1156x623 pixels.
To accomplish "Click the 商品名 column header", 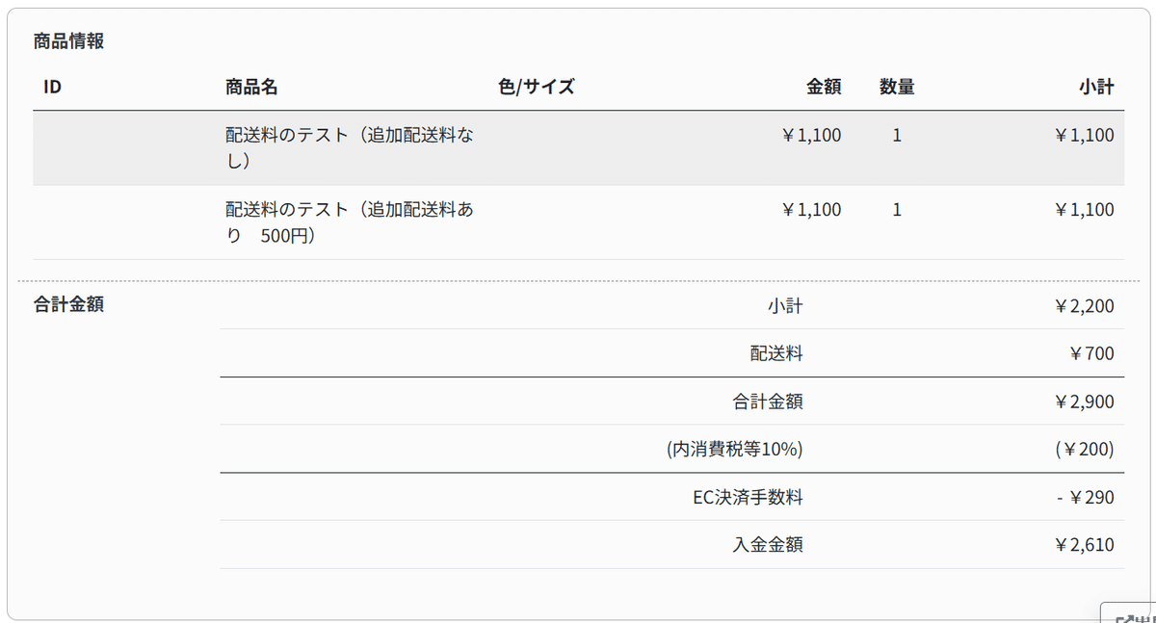I will (x=251, y=87).
